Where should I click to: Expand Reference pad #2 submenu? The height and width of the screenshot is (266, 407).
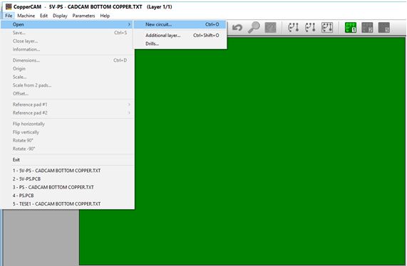[x=129, y=112]
